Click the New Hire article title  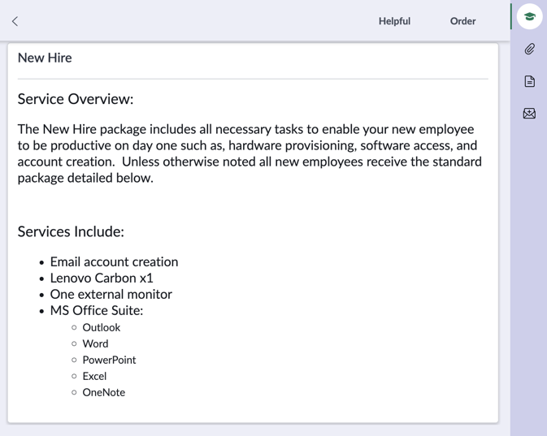tap(45, 58)
